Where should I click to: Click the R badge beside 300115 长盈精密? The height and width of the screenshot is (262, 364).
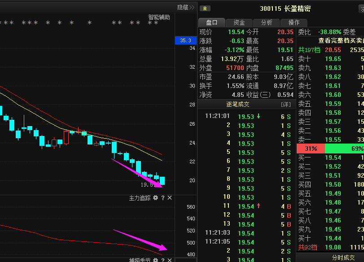(x=205, y=9)
